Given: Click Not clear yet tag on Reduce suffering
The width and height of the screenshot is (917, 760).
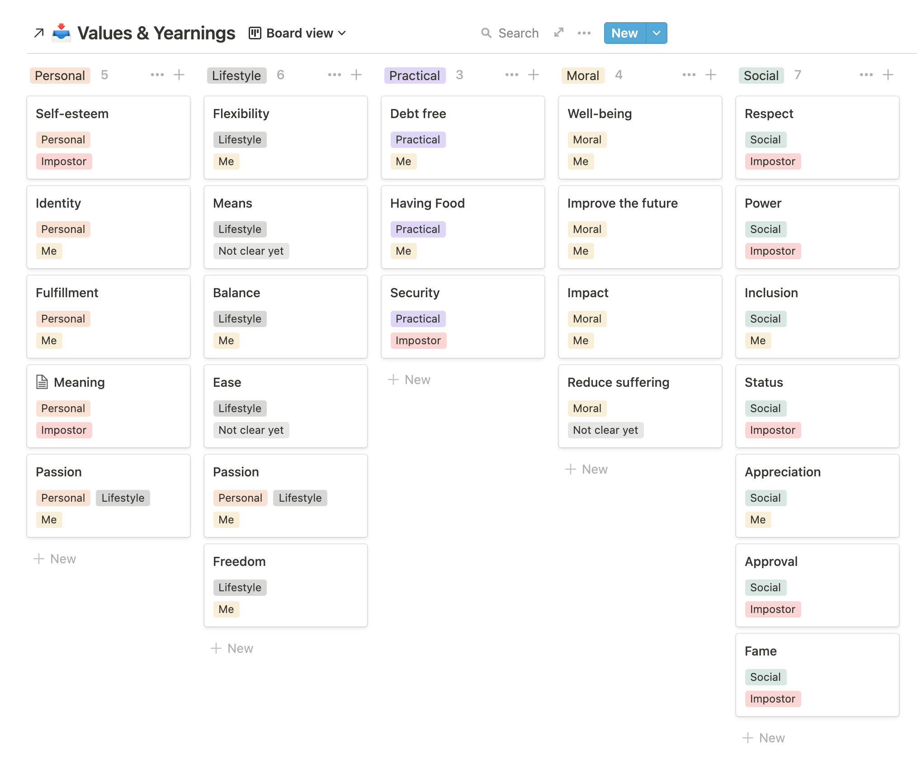Looking at the screenshot, I should (605, 430).
